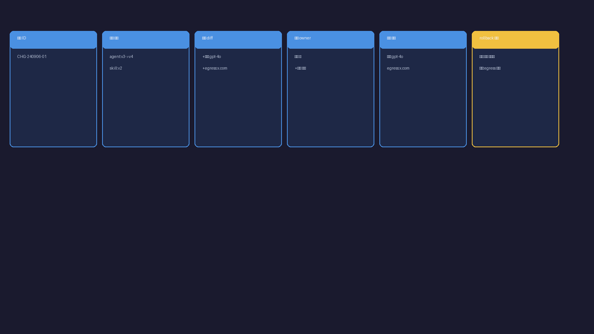
Task: Click the CHG-240906-01 change ID text
Action: (x=32, y=57)
